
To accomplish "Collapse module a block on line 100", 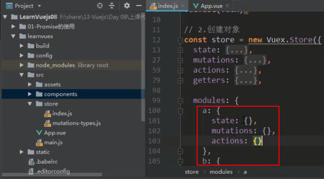I will click(180, 111).
